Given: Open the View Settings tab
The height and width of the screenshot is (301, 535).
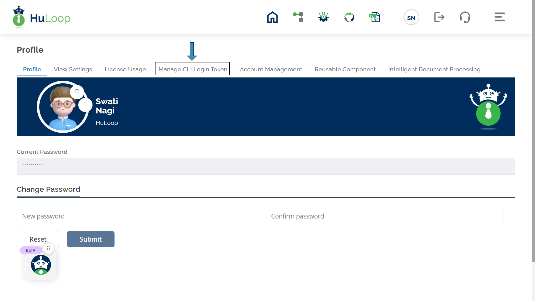Looking at the screenshot, I should [73, 69].
